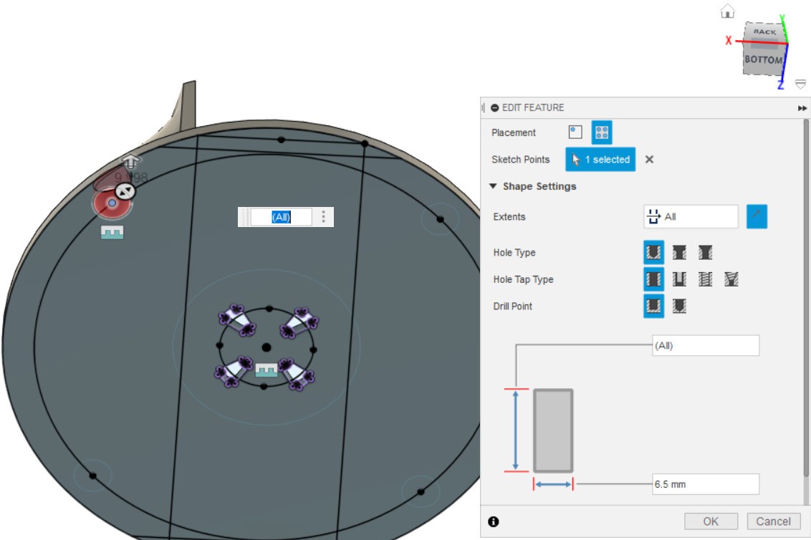Toggle flat drill point option
This screenshot has width=811, height=540.
coord(653,307)
